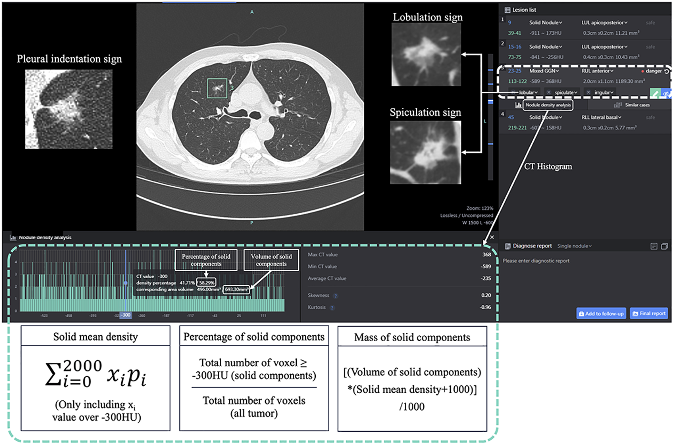Click the Similar cases icon
The height and width of the screenshot is (445, 674).
pyautogui.click(x=618, y=105)
